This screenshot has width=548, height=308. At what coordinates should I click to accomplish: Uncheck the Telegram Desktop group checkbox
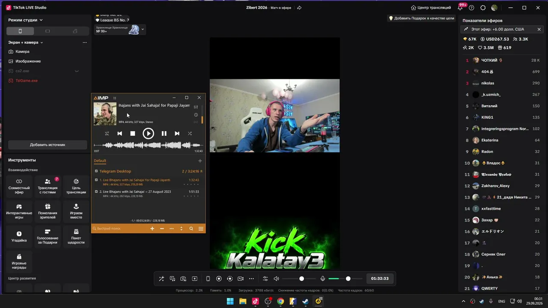pos(96,171)
